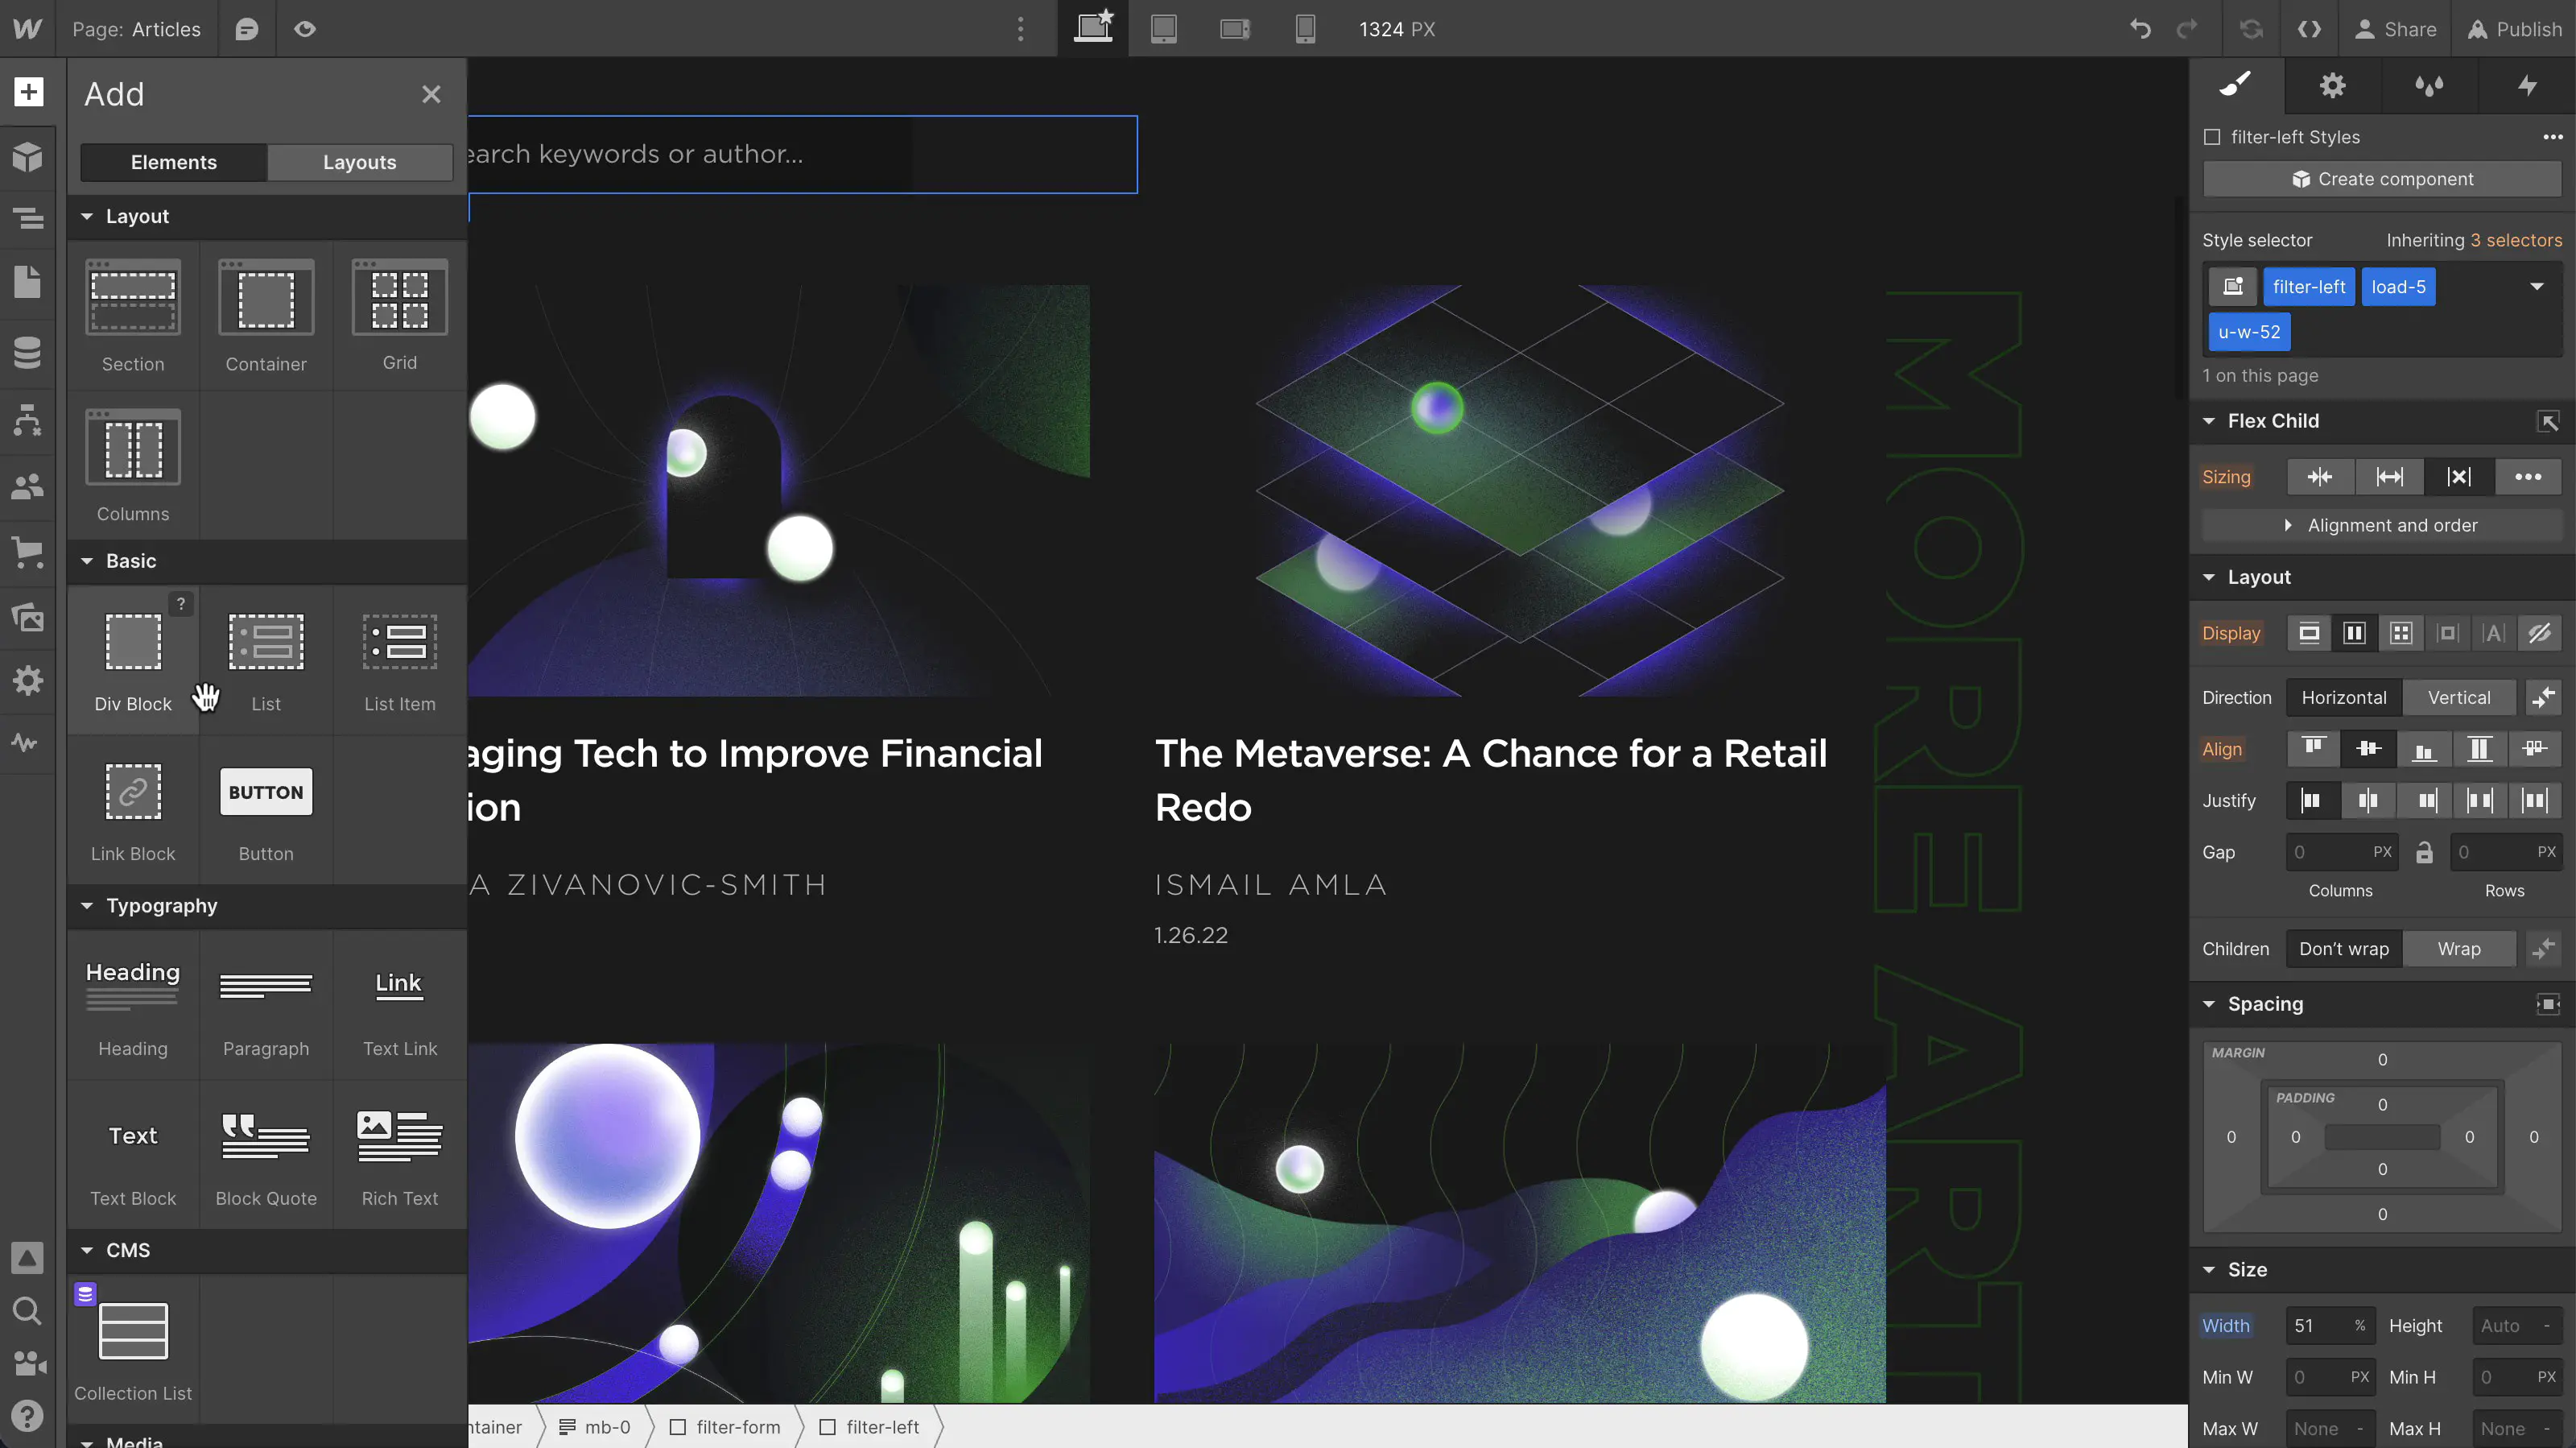Open the CMS collections icon in sidebar
This screenshot has height=1448, width=2576.
28,352
